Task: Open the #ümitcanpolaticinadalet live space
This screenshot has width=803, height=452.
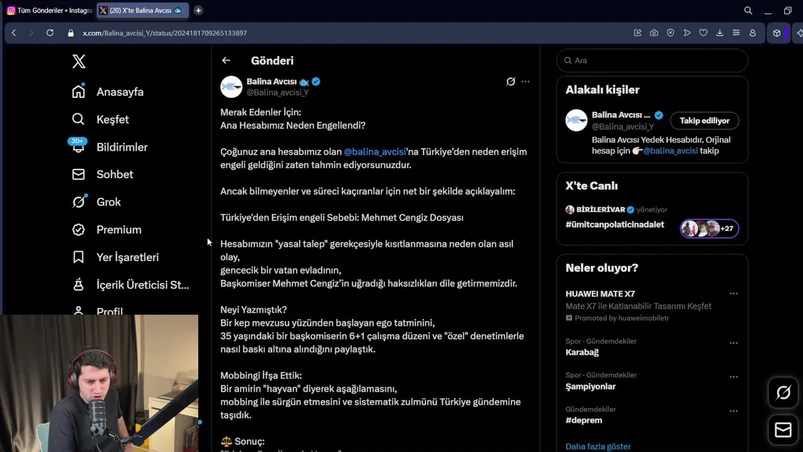Action: (615, 225)
